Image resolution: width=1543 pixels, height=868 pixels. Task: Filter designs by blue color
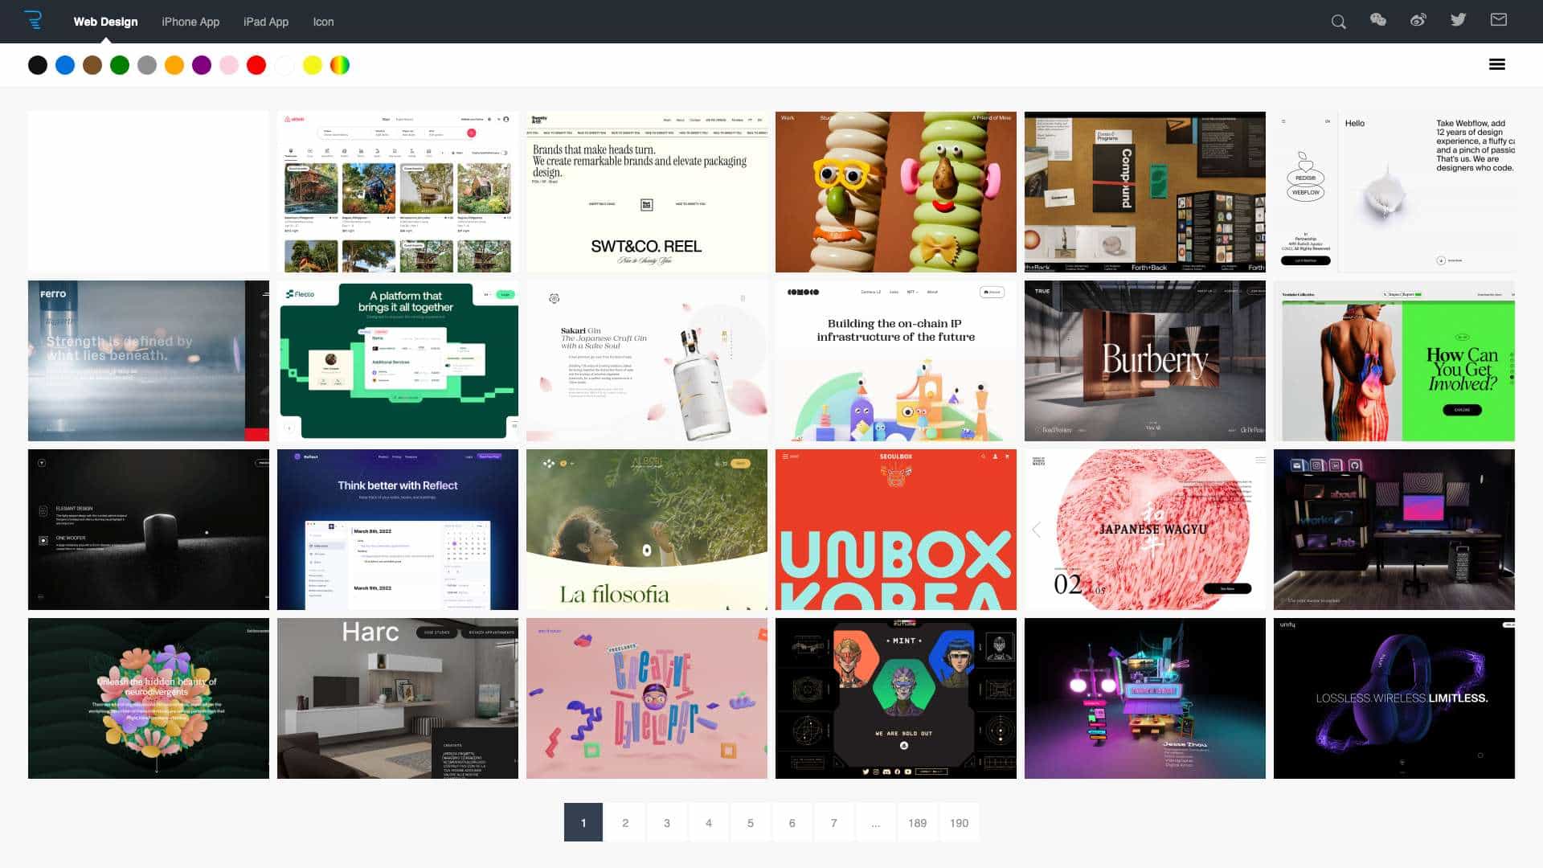click(x=65, y=65)
